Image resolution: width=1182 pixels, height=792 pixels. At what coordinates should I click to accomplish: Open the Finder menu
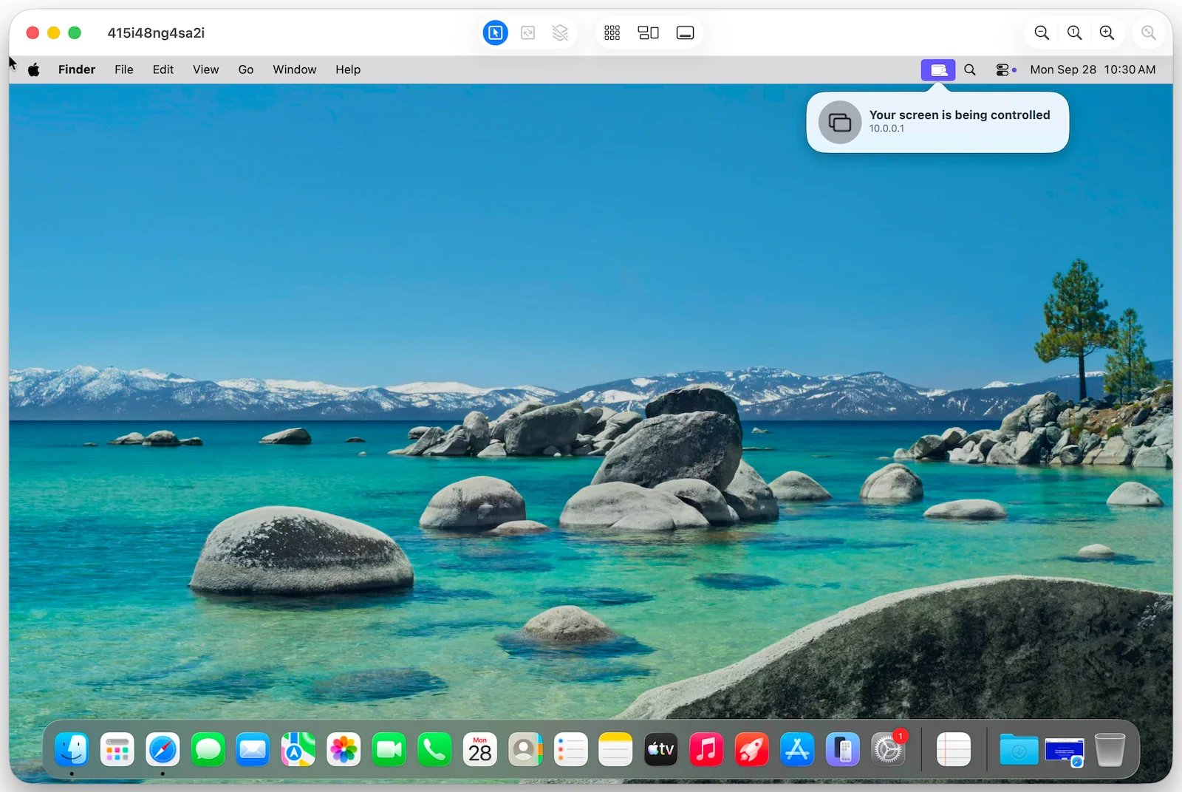[77, 69]
